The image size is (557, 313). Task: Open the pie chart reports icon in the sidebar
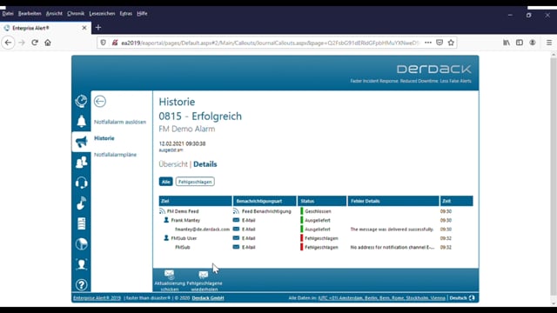(x=81, y=244)
